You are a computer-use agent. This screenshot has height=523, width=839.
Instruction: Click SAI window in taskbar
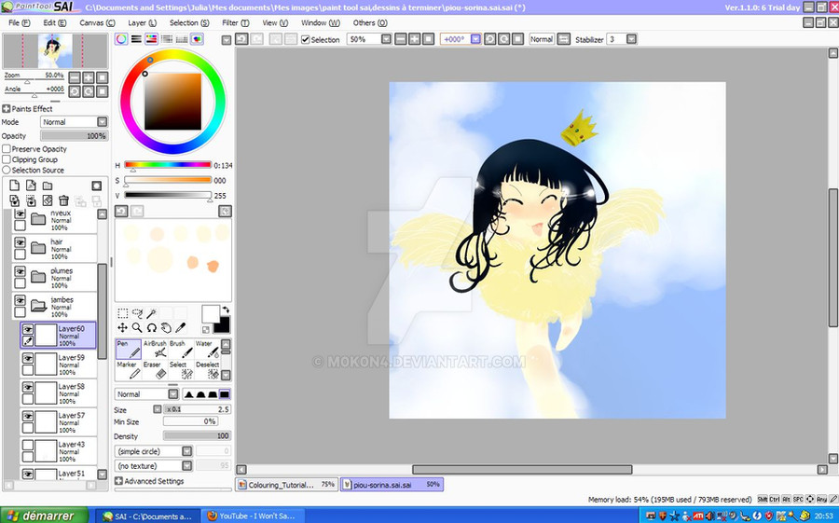146,516
